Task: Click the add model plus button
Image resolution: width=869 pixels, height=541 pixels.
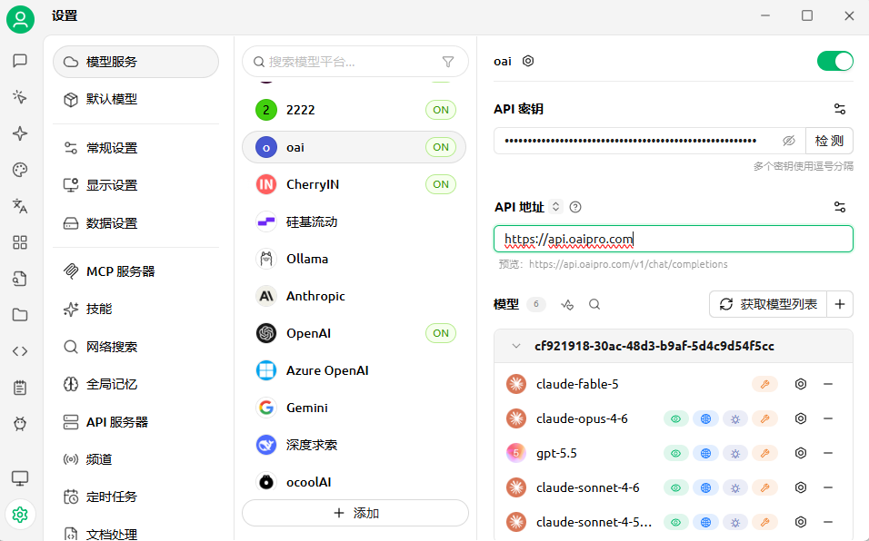Action: (840, 304)
